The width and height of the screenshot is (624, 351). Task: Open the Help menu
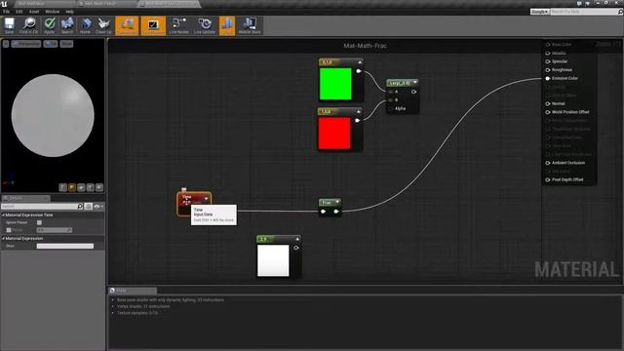pos(69,12)
